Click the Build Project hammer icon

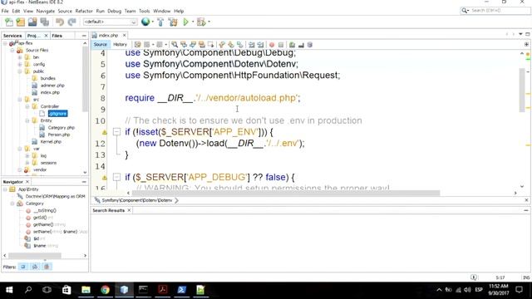coord(160,22)
